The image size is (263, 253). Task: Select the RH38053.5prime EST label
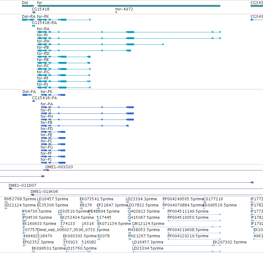click(144, 230)
